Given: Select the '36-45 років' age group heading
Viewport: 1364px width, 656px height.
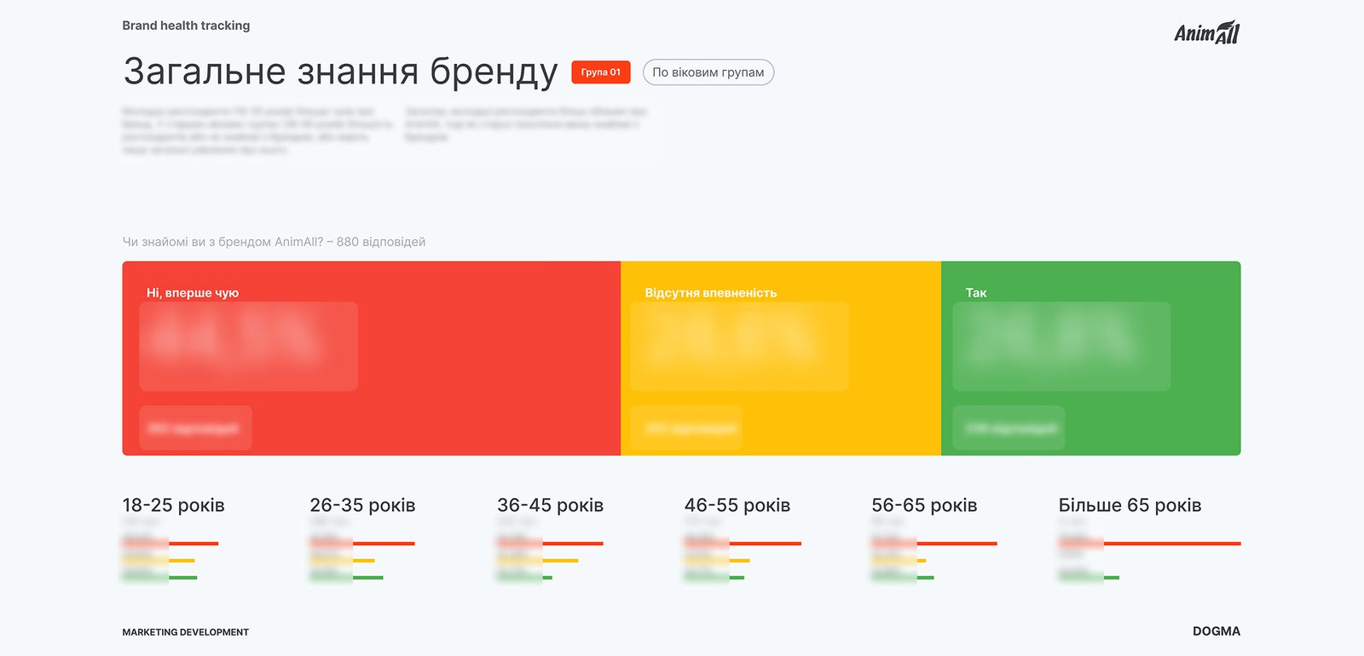Looking at the screenshot, I should (x=550, y=505).
